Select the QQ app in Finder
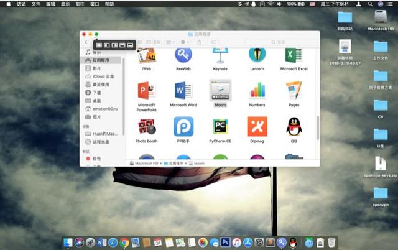 pos(294,126)
